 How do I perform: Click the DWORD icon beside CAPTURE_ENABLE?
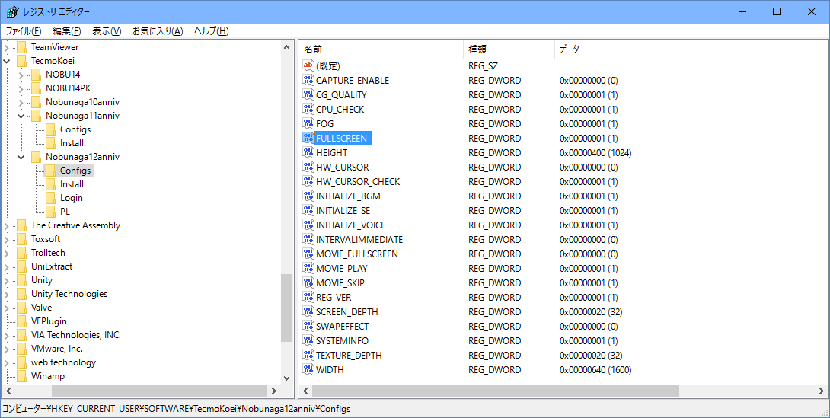pyautogui.click(x=308, y=81)
